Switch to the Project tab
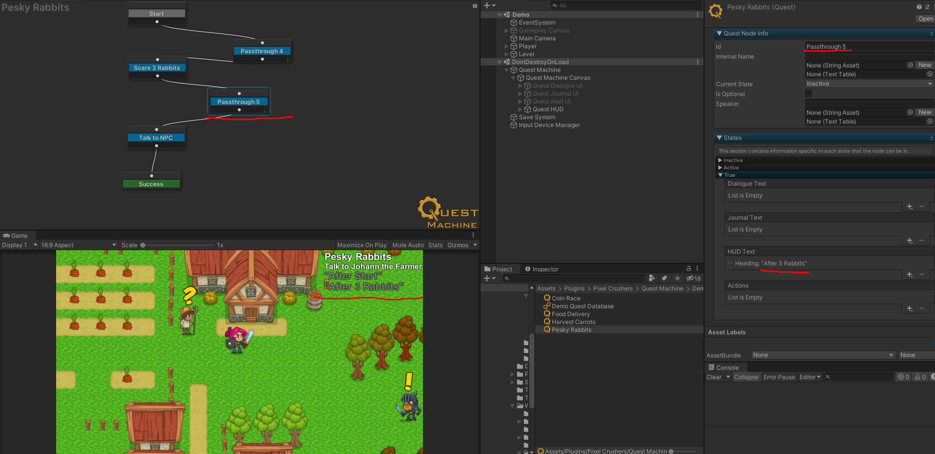 click(498, 269)
